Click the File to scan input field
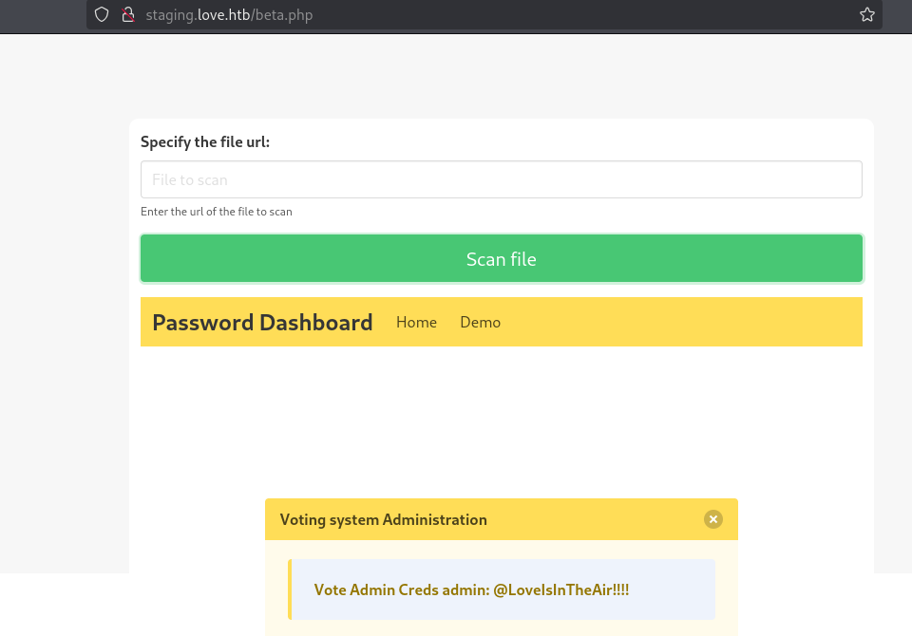 (x=502, y=179)
